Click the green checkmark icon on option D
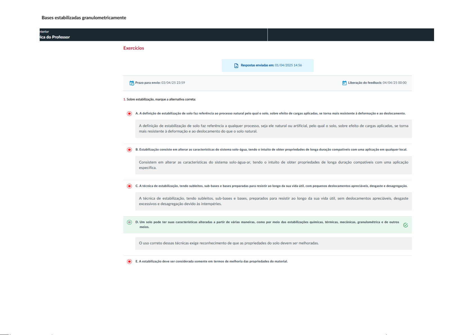The image size is (474, 335). coord(405,225)
